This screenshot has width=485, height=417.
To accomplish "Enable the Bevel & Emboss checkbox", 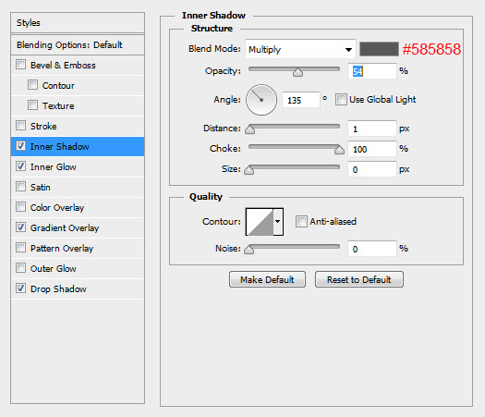I will click(x=20, y=65).
